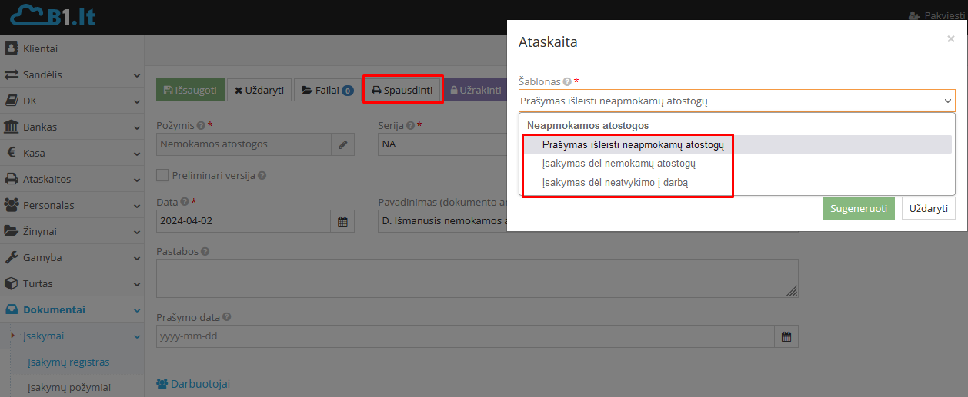This screenshot has height=397, width=968.
Task: Click the Spausdinti print button
Action: tap(402, 90)
